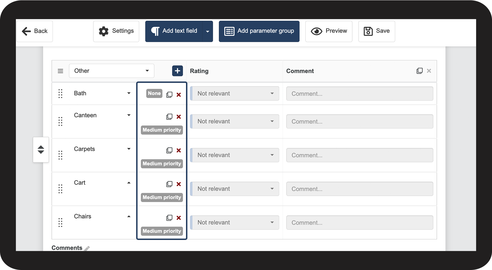Click the Add parameter group button
Viewport: 492px width, 270px height.
259,31
